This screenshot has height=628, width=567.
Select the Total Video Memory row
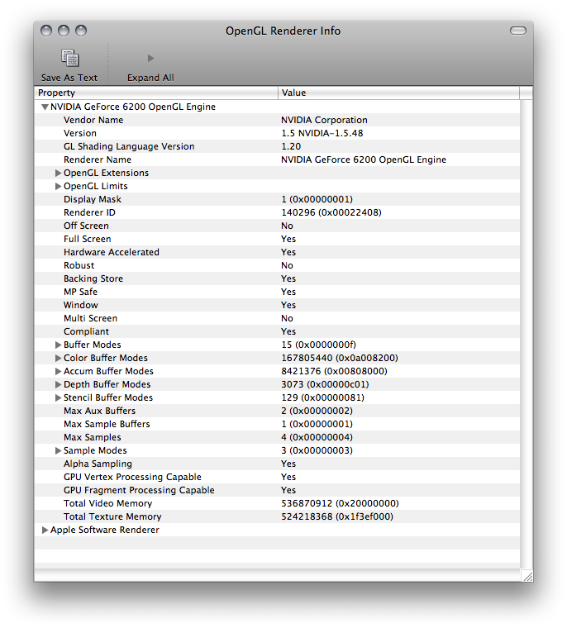click(277, 503)
